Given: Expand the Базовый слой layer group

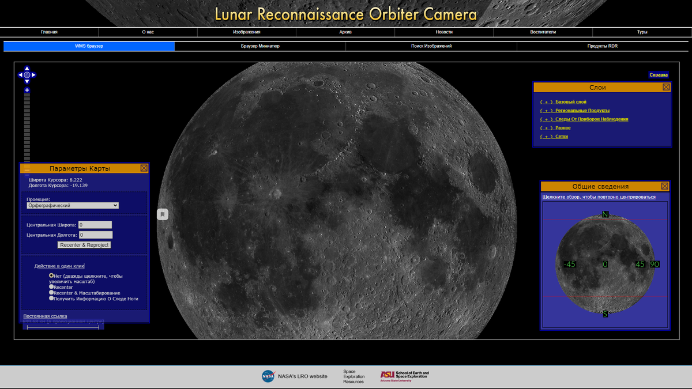Looking at the screenshot, I should [x=563, y=102].
